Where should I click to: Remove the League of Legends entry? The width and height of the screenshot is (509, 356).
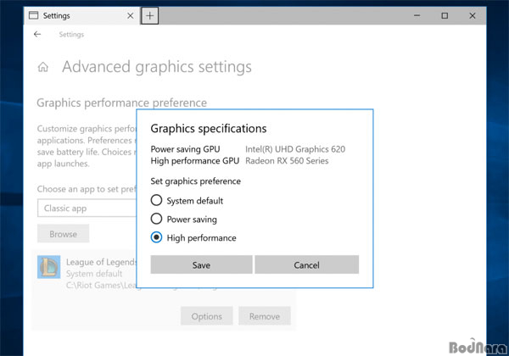[265, 316]
